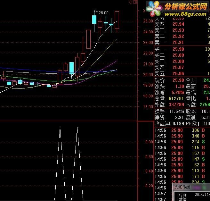This screenshot has height=201, width=210.
Task: Click the 今开 opening price label
Action: click(190, 80)
